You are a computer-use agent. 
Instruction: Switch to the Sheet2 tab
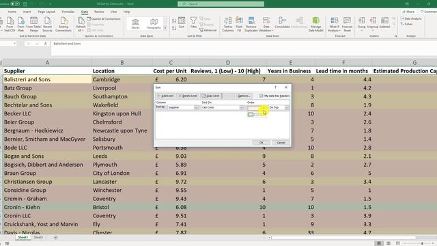38,237
